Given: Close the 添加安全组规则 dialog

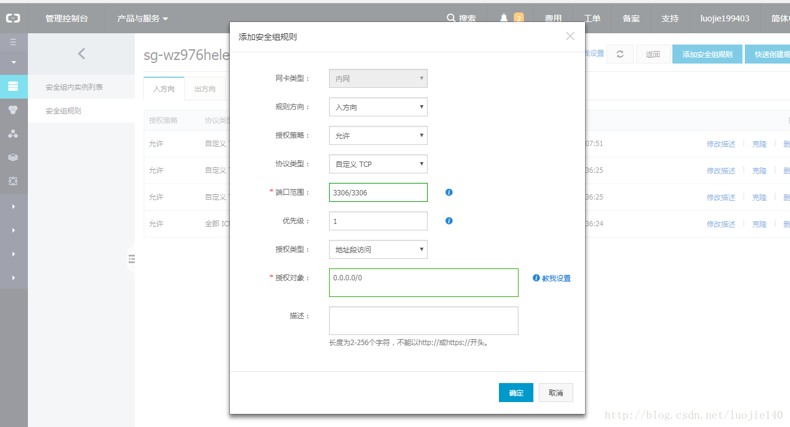Looking at the screenshot, I should (570, 36).
